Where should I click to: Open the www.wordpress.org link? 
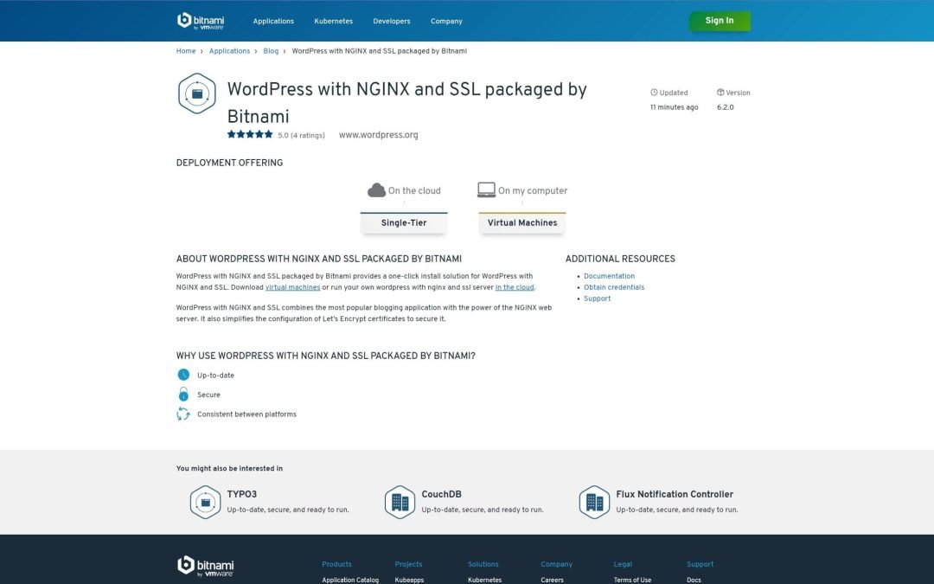click(x=378, y=135)
